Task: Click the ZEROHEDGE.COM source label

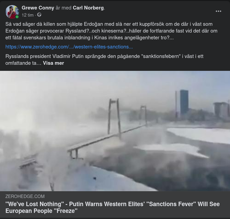Action: 25,196
